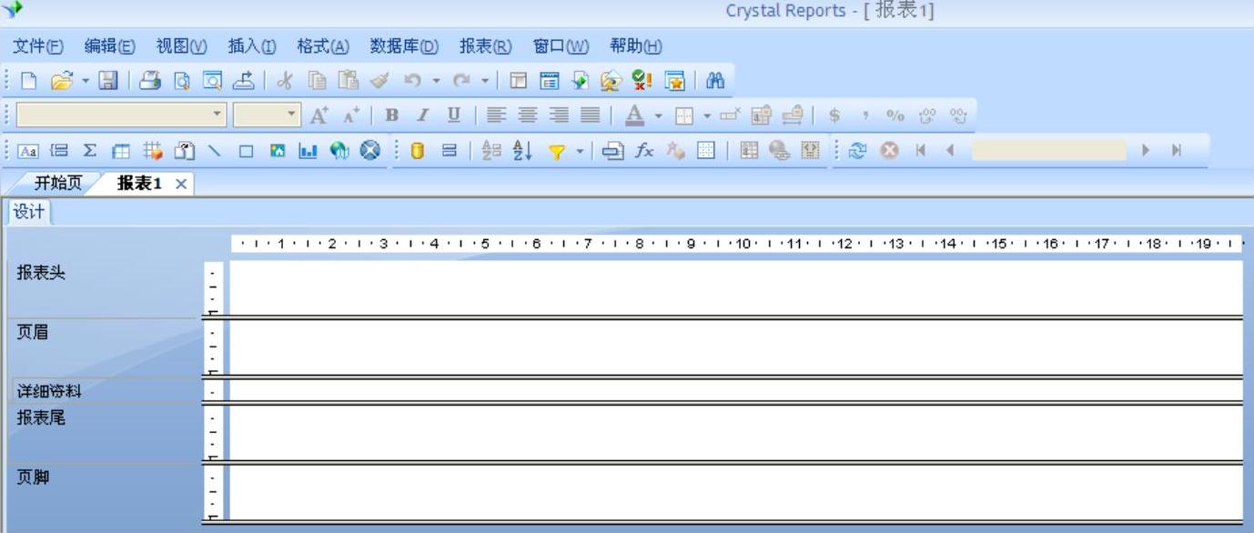Close the 报表1 tab
This screenshot has height=533, width=1254.
pos(180,184)
